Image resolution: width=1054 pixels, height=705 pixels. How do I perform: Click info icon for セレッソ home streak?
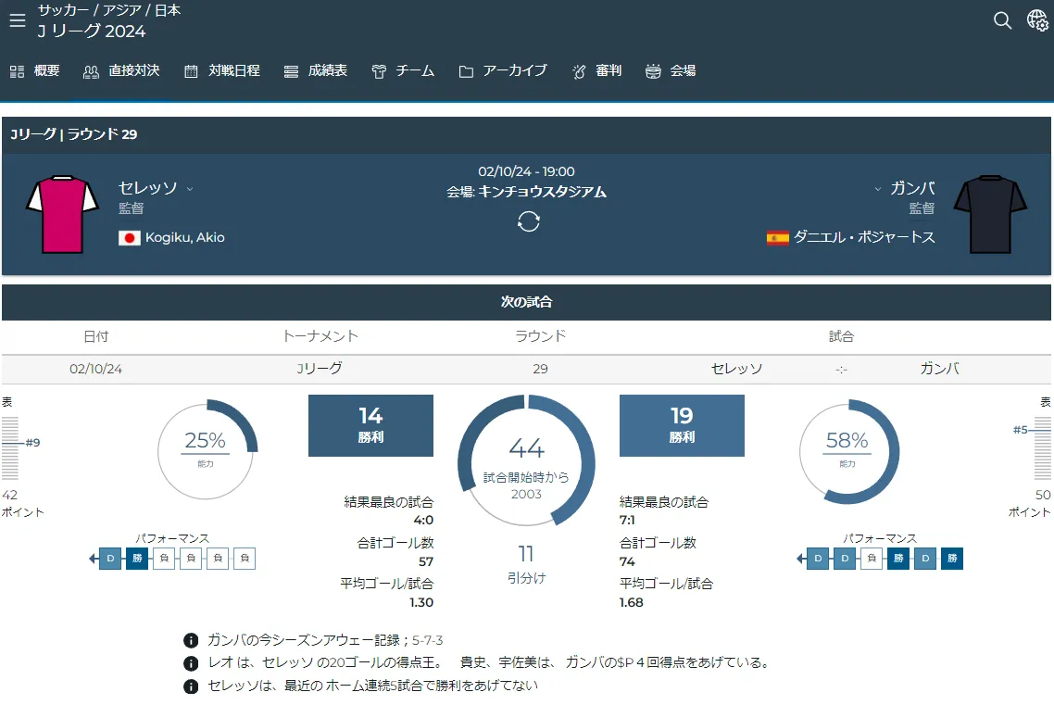coord(191,686)
